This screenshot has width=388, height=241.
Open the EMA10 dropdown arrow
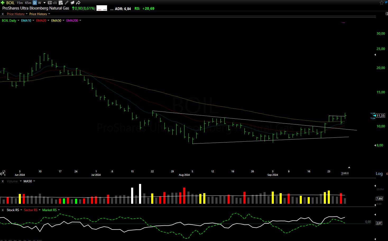click(33, 21)
